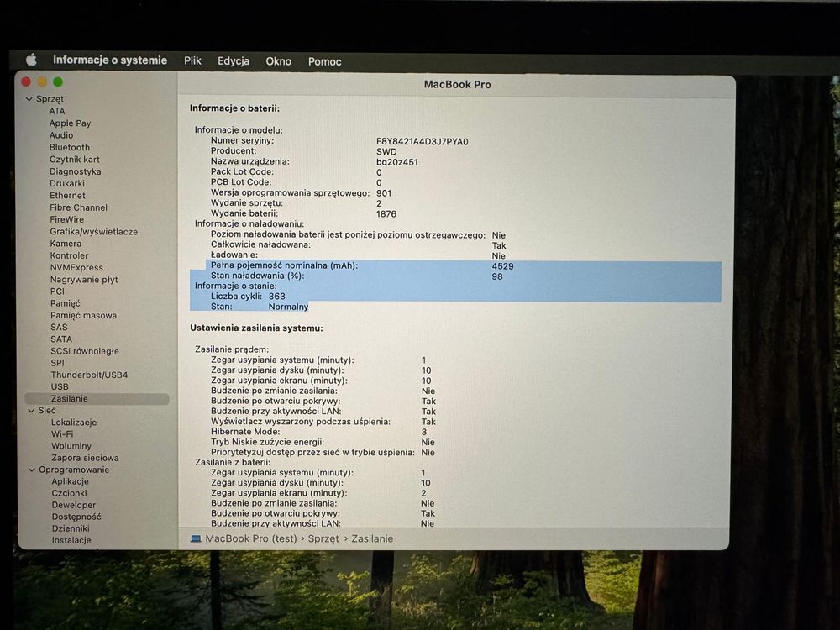This screenshot has height=630, width=840.
Task: Select ATA in the sidebar
Action: (57, 111)
